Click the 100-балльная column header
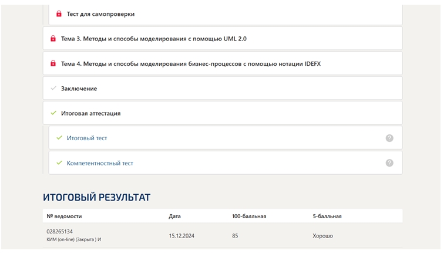The image size is (447, 254). click(x=249, y=216)
